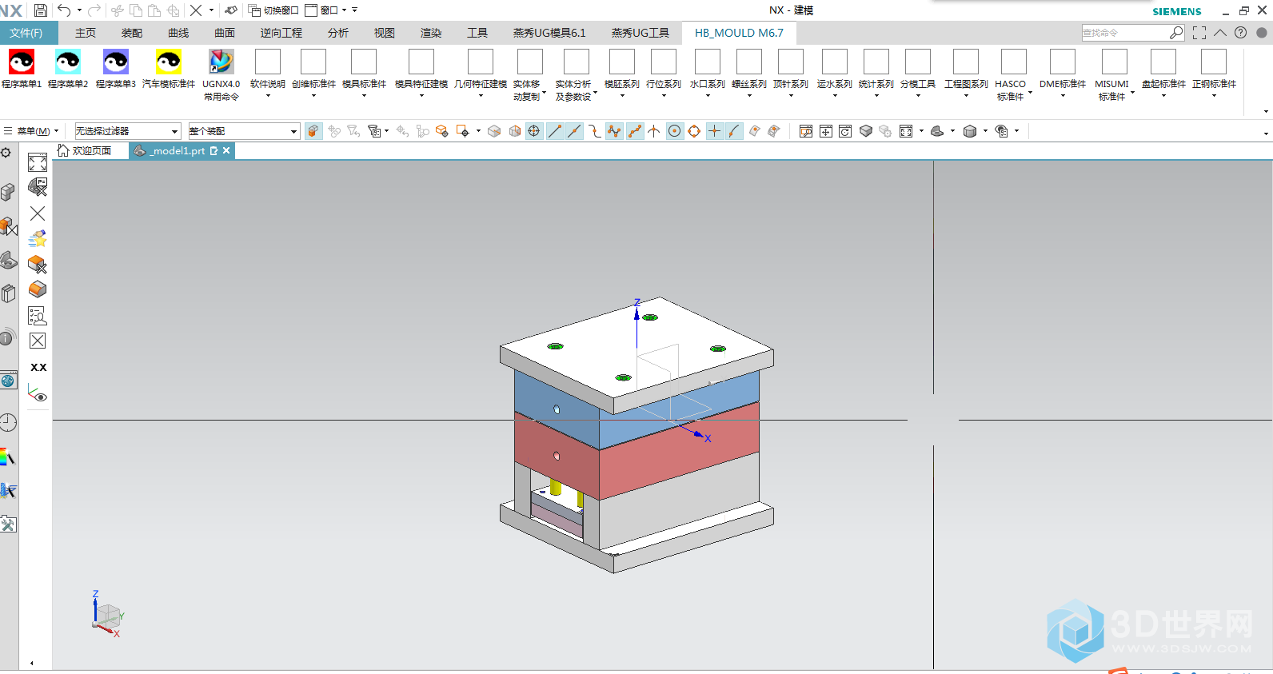
Task: Switch to the 装配 ribbon tab
Action: [x=132, y=33]
